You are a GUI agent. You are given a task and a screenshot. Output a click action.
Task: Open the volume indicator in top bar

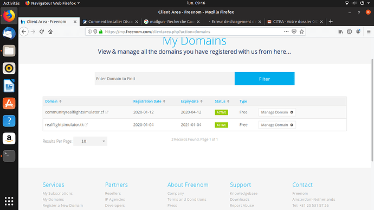coord(354,3)
